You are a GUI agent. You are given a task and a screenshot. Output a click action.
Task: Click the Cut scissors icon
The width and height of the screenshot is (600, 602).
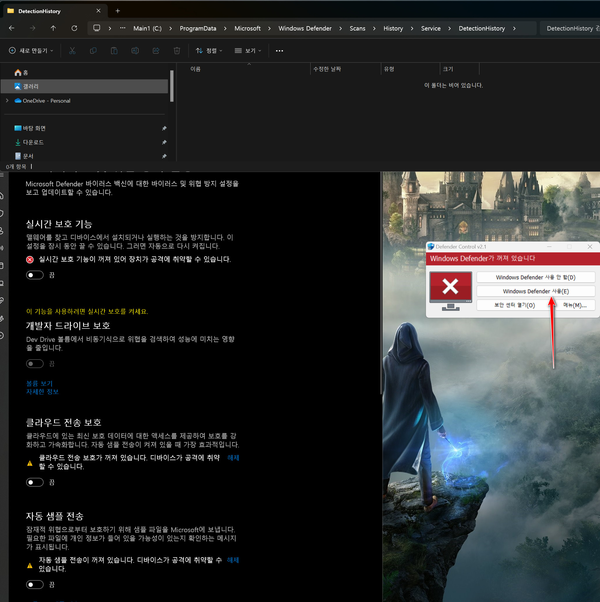click(x=72, y=51)
